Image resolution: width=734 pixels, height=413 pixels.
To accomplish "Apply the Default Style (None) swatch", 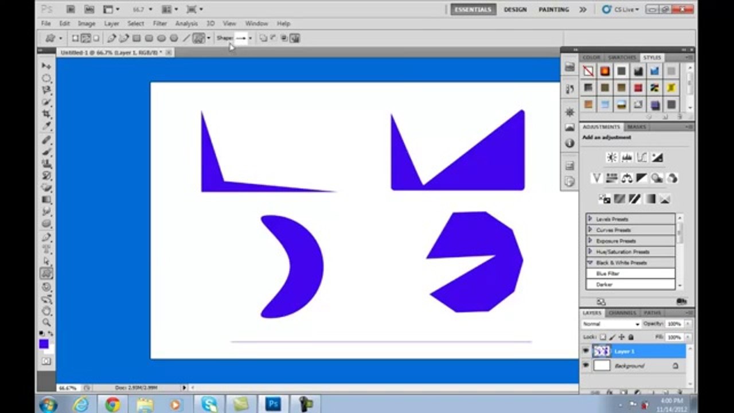I will [588, 71].
